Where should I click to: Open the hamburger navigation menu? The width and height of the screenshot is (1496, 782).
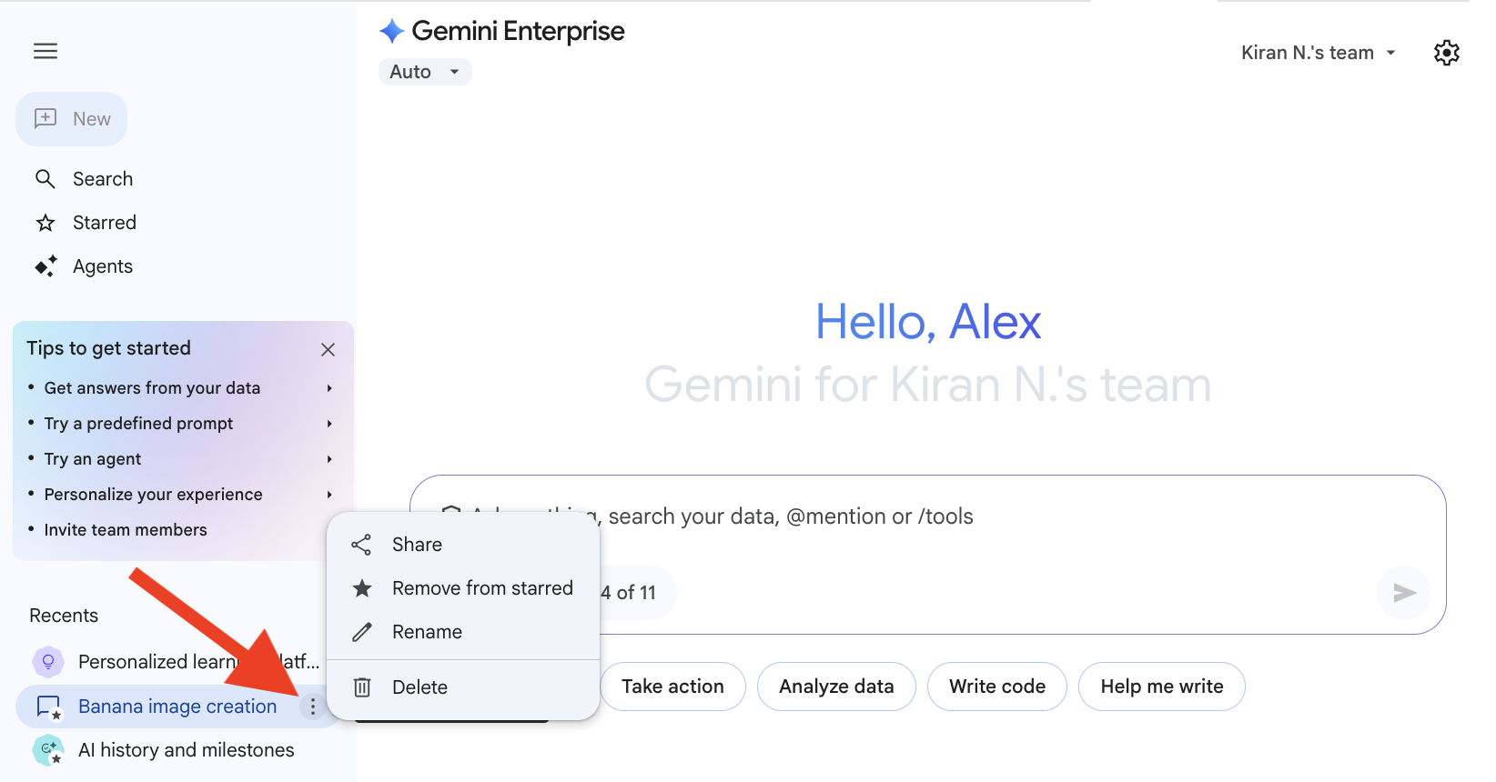click(45, 51)
